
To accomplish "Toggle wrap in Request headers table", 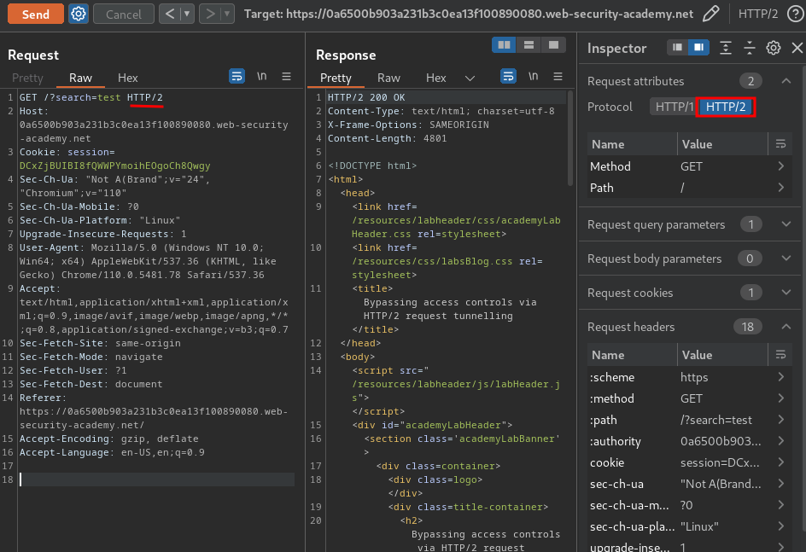I will [x=780, y=355].
